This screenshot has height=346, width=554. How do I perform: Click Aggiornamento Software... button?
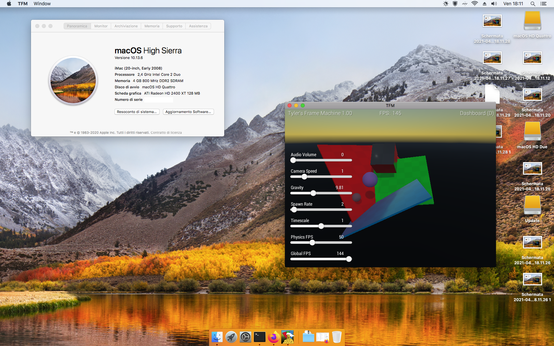pyautogui.click(x=188, y=112)
